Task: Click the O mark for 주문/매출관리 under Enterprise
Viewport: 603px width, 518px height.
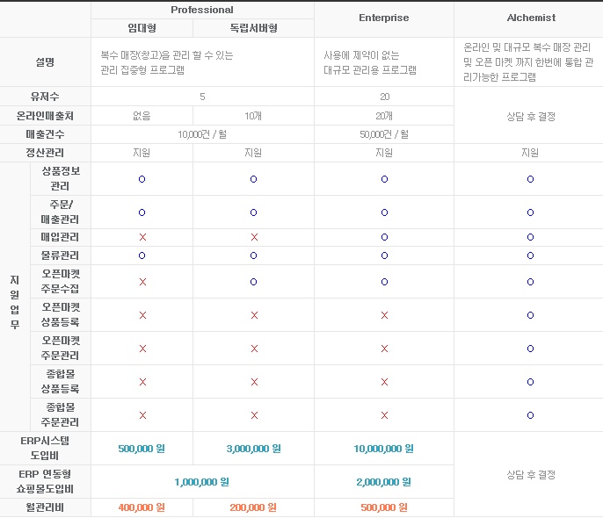Action: (384, 212)
